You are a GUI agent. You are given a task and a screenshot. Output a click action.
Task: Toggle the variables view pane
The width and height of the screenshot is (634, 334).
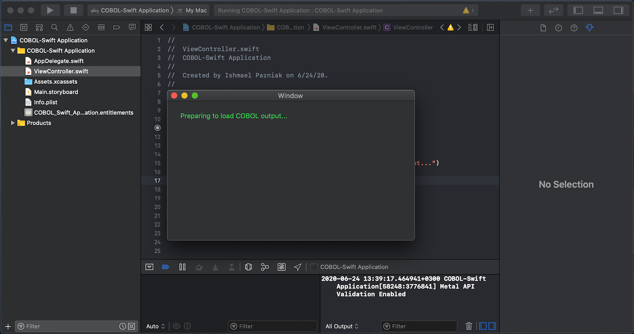click(x=483, y=326)
